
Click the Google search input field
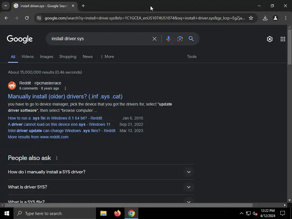coord(101,39)
